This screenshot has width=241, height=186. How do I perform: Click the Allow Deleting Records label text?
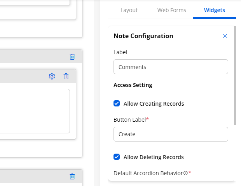tap(154, 157)
